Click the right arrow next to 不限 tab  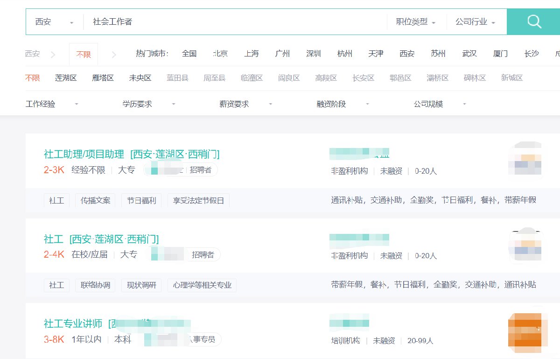click(114, 55)
